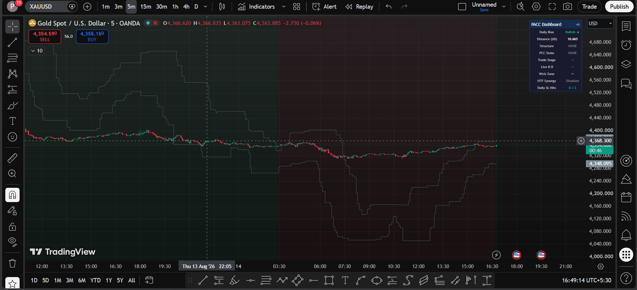This screenshot has width=637, height=290.
Task: Open quick search icon
Action: (x=520, y=7)
